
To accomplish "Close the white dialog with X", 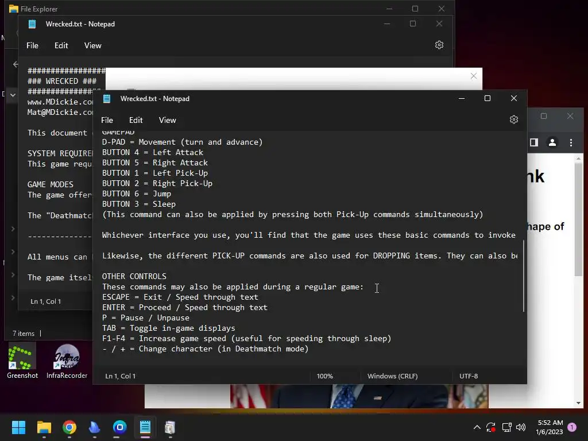I will click(x=474, y=76).
